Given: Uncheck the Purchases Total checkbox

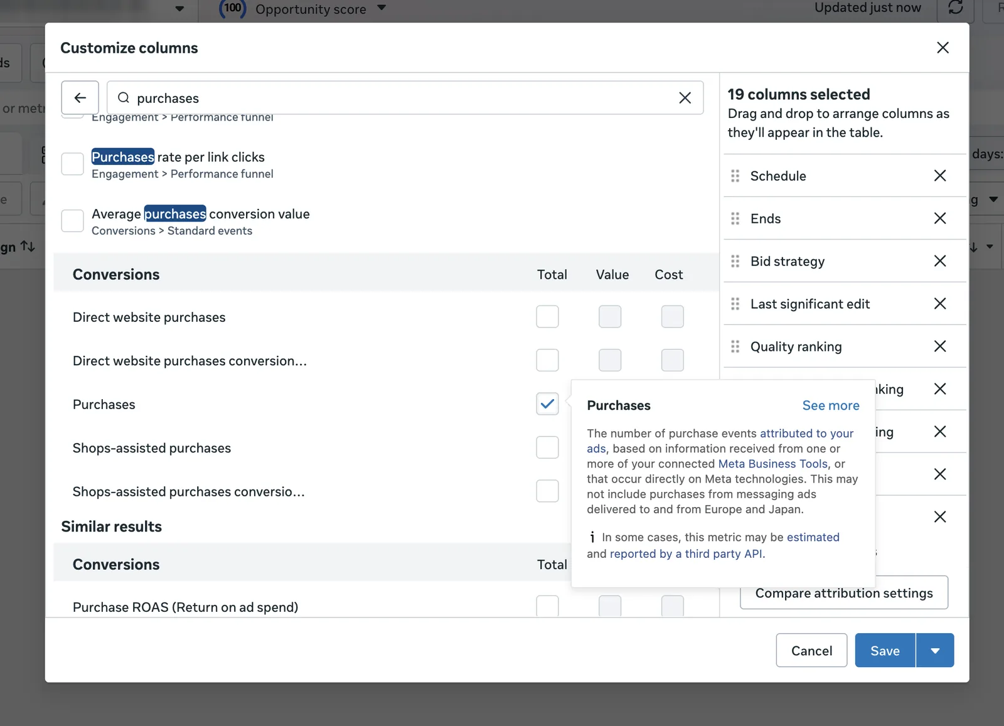Looking at the screenshot, I should (547, 404).
